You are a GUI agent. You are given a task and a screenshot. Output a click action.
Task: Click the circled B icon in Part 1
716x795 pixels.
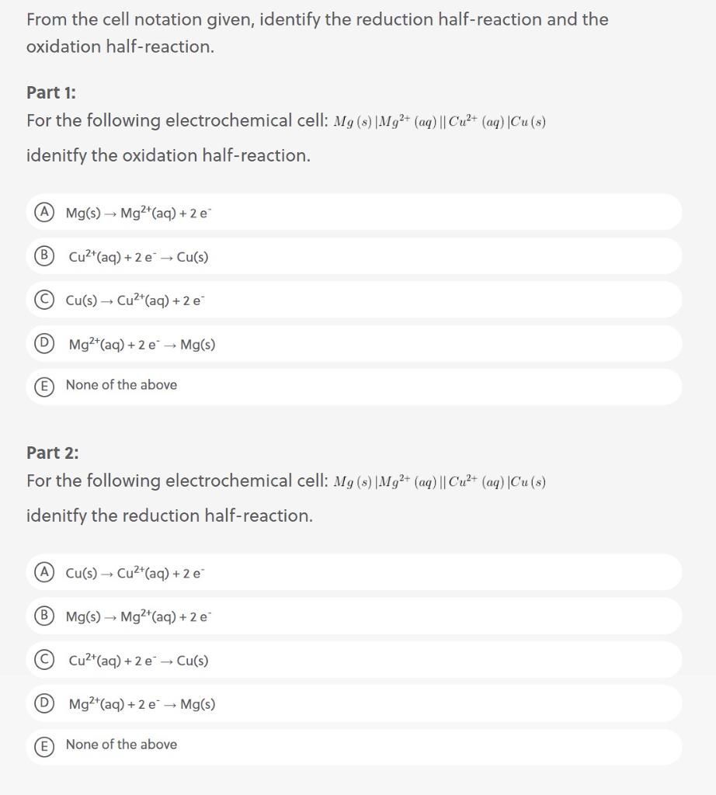pyautogui.click(x=44, y=255)
